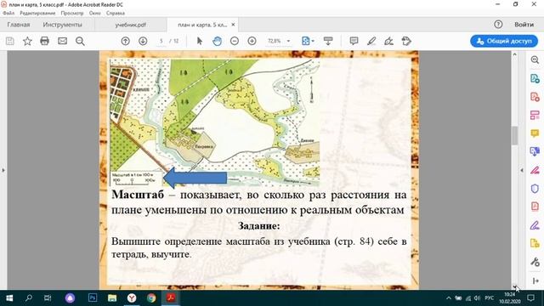Viewport: 544px width, 306px height.
Task: Select the arrow selection tool
Action: point(200,41)
